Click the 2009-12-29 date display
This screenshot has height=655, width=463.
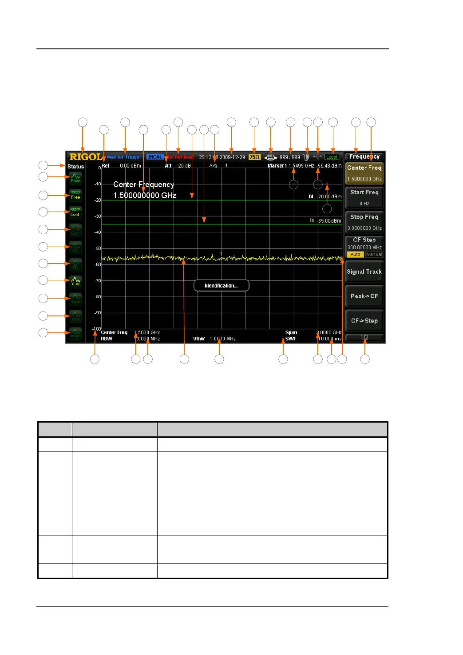[232, 157]
